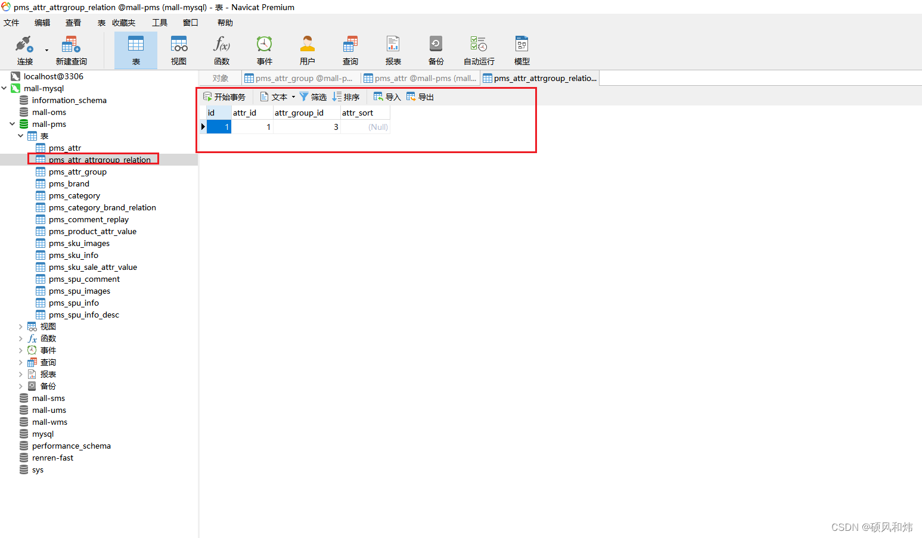
Task: Open the 文本 text dropdown
Action: click(x=277, y=97)
